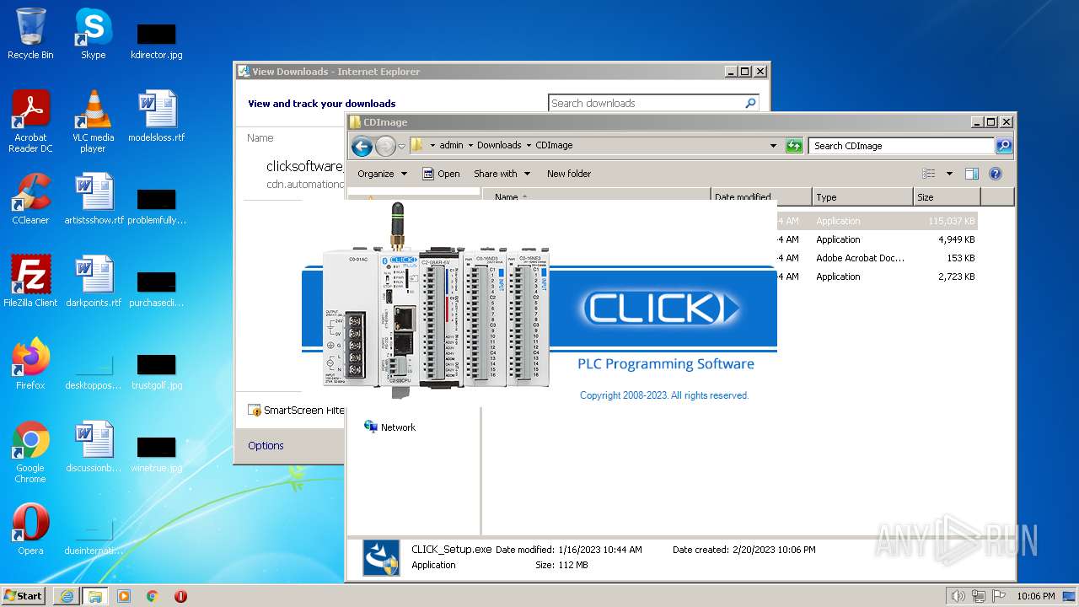Click the Name column header in View Downloads
Screen dimensions: 1079x607
260,137
